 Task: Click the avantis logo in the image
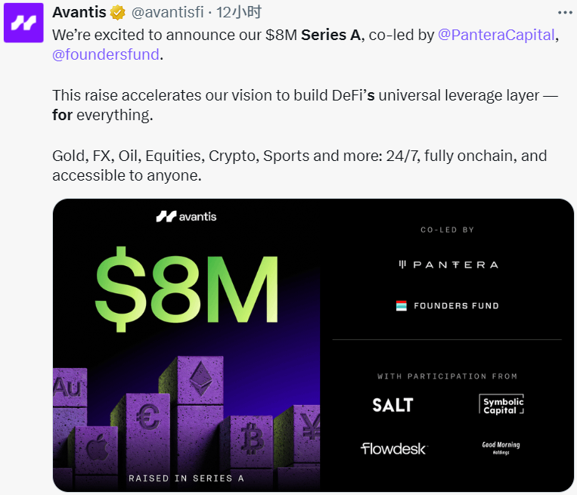click(x=187, y=217)
